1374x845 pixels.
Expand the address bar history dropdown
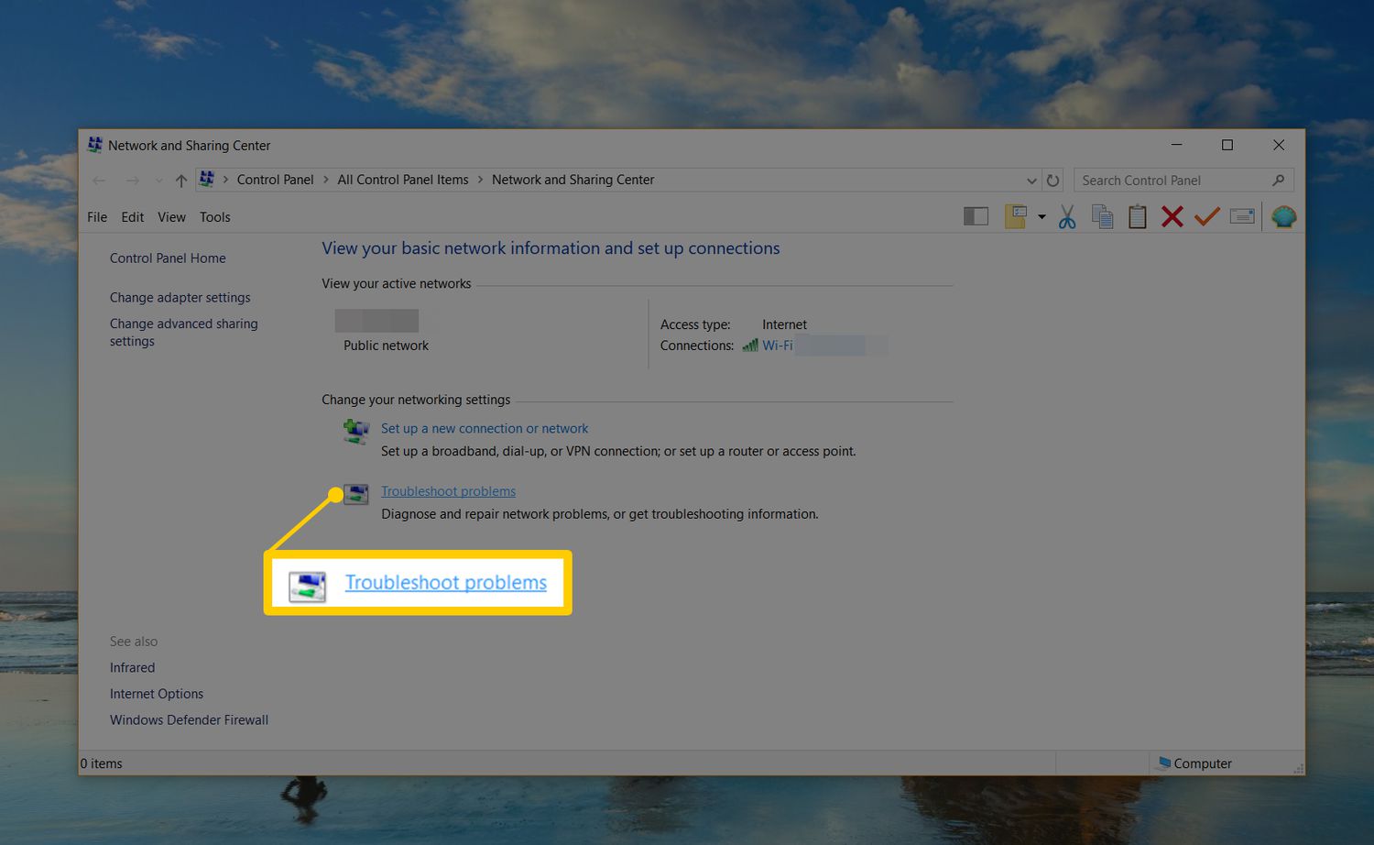click(1031, 181)
